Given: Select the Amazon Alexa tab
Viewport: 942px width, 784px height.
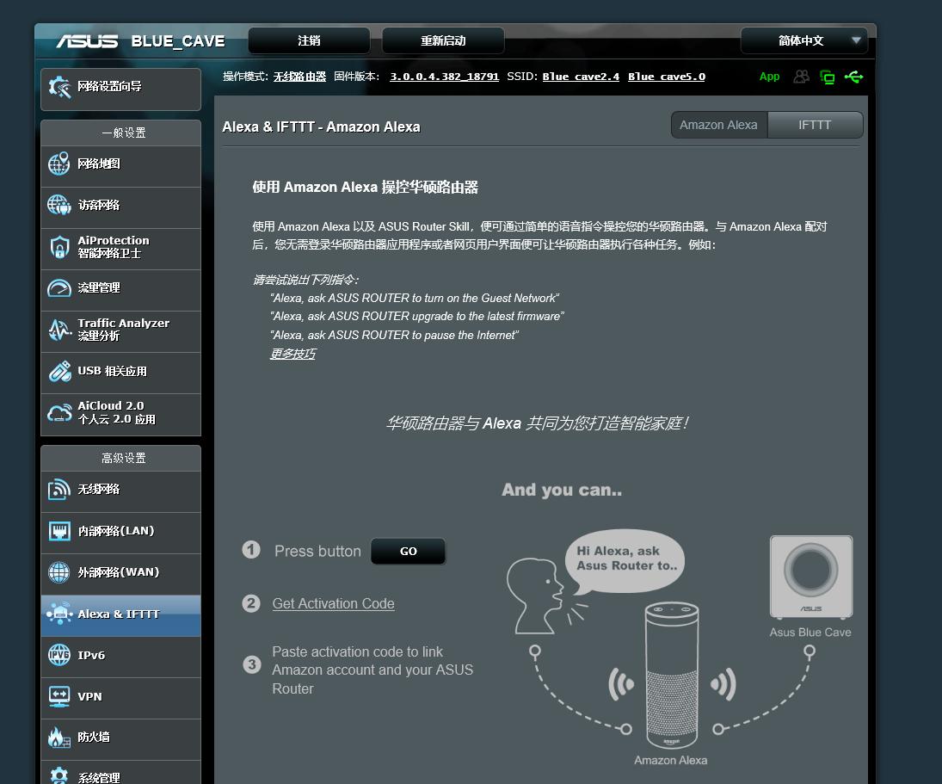Looking at the screenshot, I should (x=718, y=125).
